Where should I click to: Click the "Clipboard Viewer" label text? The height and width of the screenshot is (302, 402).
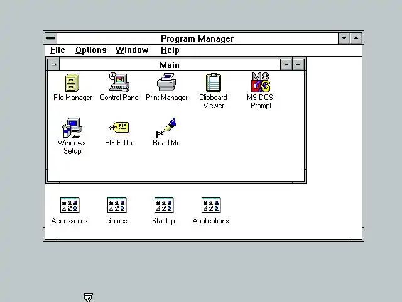tap(214, 102)
